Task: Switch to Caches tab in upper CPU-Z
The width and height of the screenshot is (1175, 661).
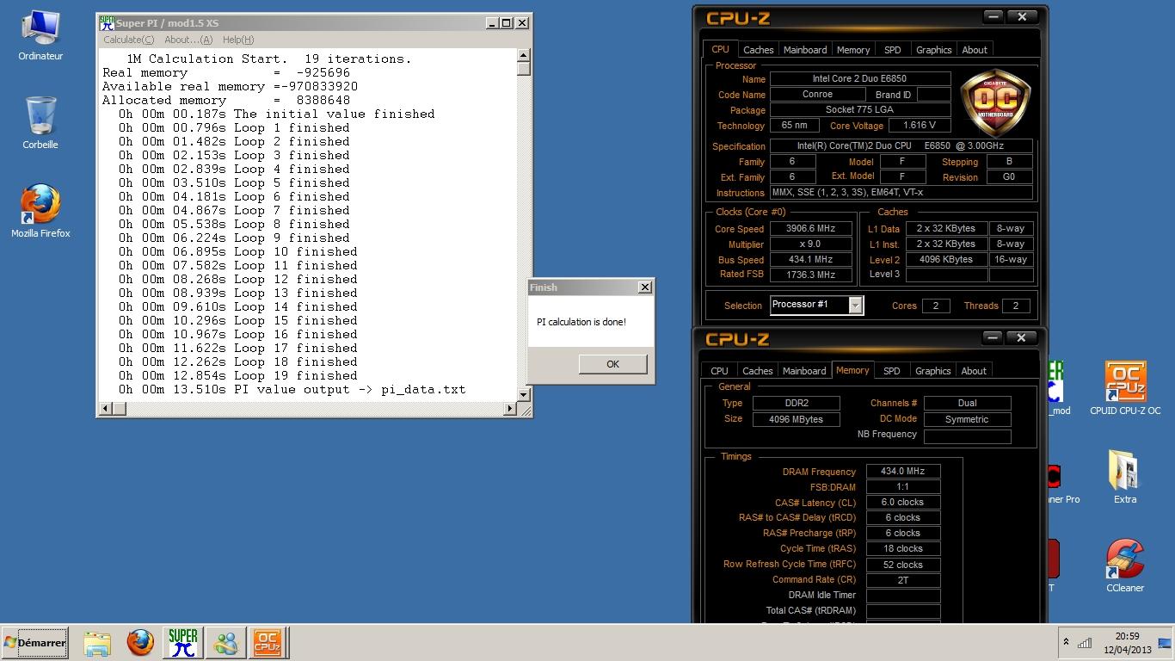Action: tap(758, 50)
